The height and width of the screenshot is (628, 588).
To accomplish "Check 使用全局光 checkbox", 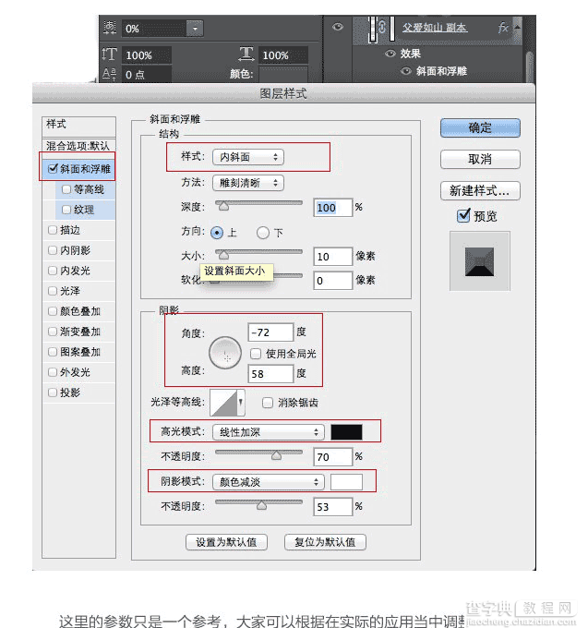I will point(256,354).
